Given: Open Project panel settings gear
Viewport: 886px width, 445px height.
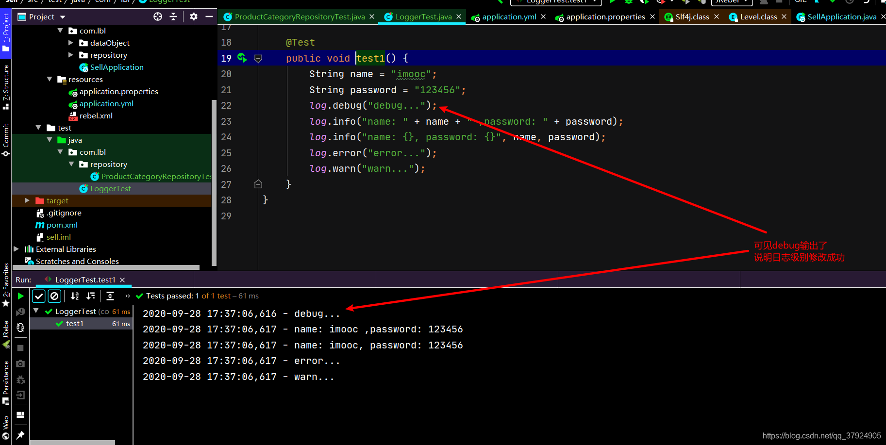Looking at the screenshot, I should [194, 16].
